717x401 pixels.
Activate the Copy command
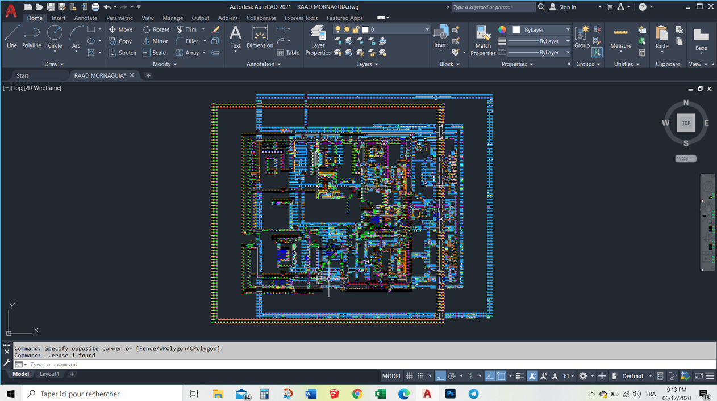(120, 41)
